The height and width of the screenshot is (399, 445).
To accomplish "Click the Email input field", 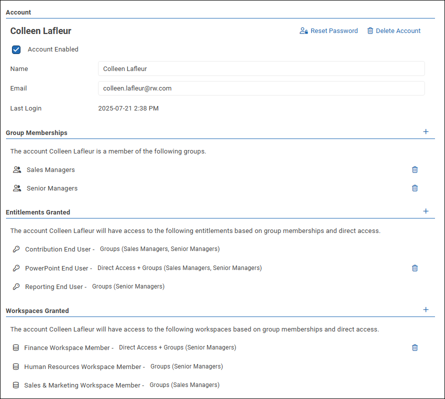I will click(x=261, y=88).
